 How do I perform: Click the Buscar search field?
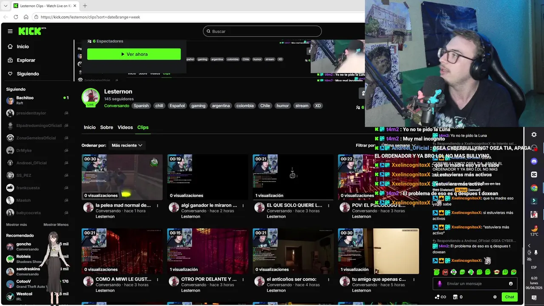click(x=262, y=31)
